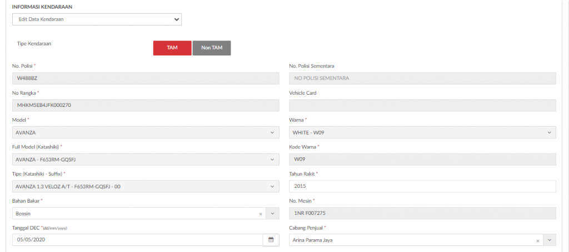
Task: Select the Non TAM vehicle type
Action: [x=212, y=48]
